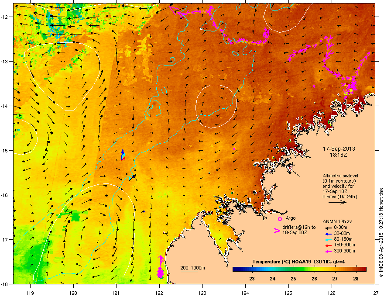Click the latitude axis label '-18'
The width and height of the screenshot is (384, 297).
(5, 284)
